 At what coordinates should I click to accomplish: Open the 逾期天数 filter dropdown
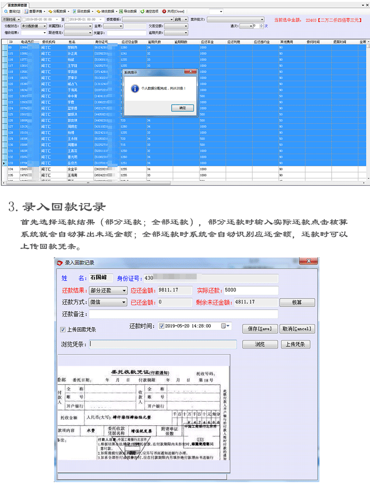176,33
